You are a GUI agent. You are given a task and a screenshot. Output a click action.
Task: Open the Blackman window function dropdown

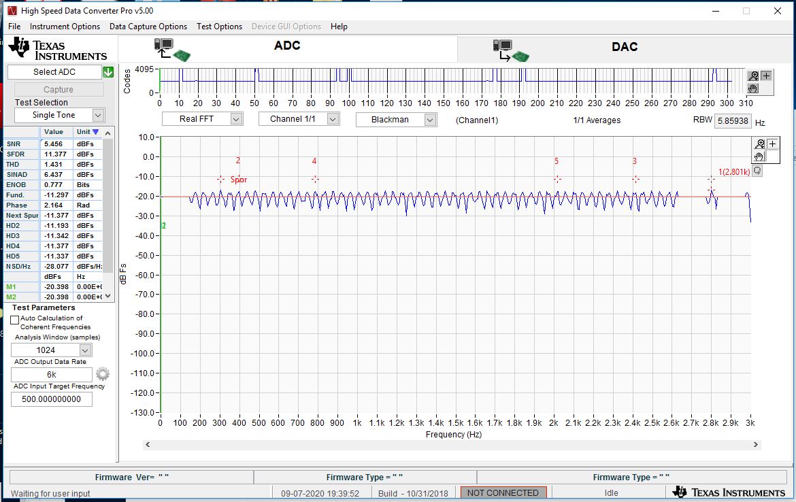pyautogui.click(x=430, y=120)
